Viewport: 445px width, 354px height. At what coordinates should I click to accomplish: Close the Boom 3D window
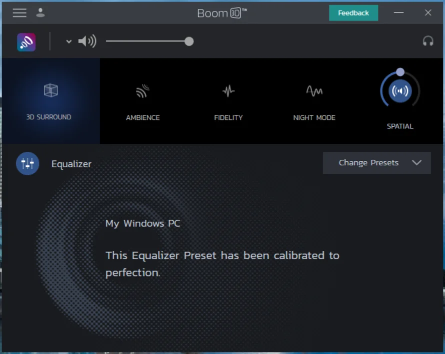pos(428,13)
